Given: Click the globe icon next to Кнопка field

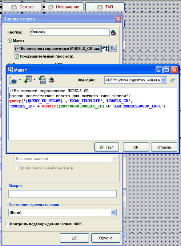Looking at the screenshot, I should 113,32.
